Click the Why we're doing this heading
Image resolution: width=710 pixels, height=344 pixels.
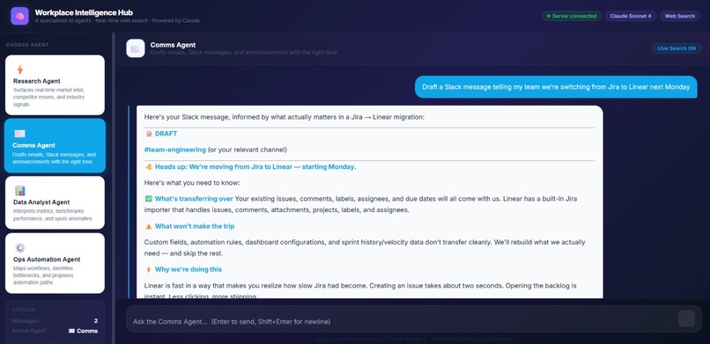(x=189, y=269)
